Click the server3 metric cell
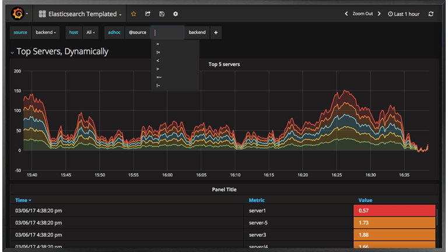The width and height of the screenshot is (448, 252). 299,235
